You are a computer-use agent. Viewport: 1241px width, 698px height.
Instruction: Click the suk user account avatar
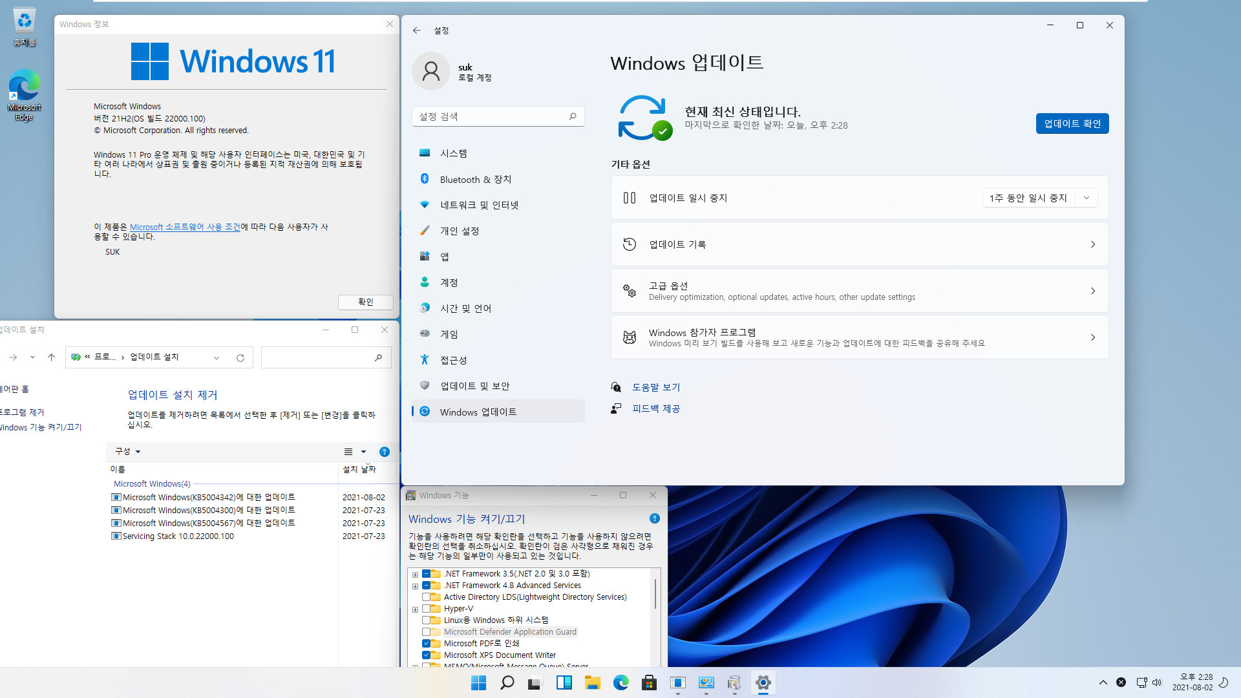[431, 71]
